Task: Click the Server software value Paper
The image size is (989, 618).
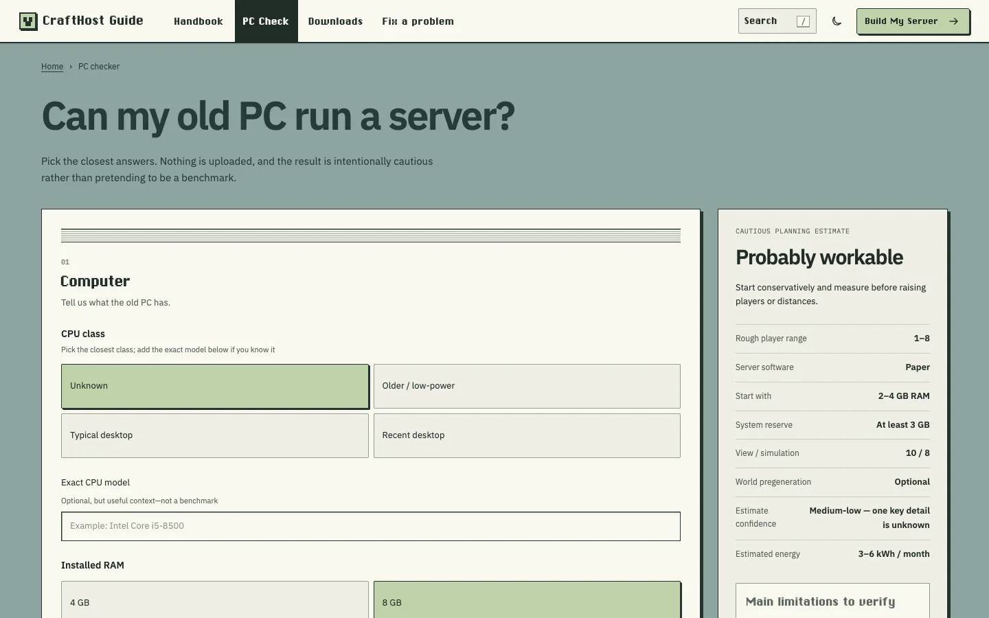Action: pos(918,367)
